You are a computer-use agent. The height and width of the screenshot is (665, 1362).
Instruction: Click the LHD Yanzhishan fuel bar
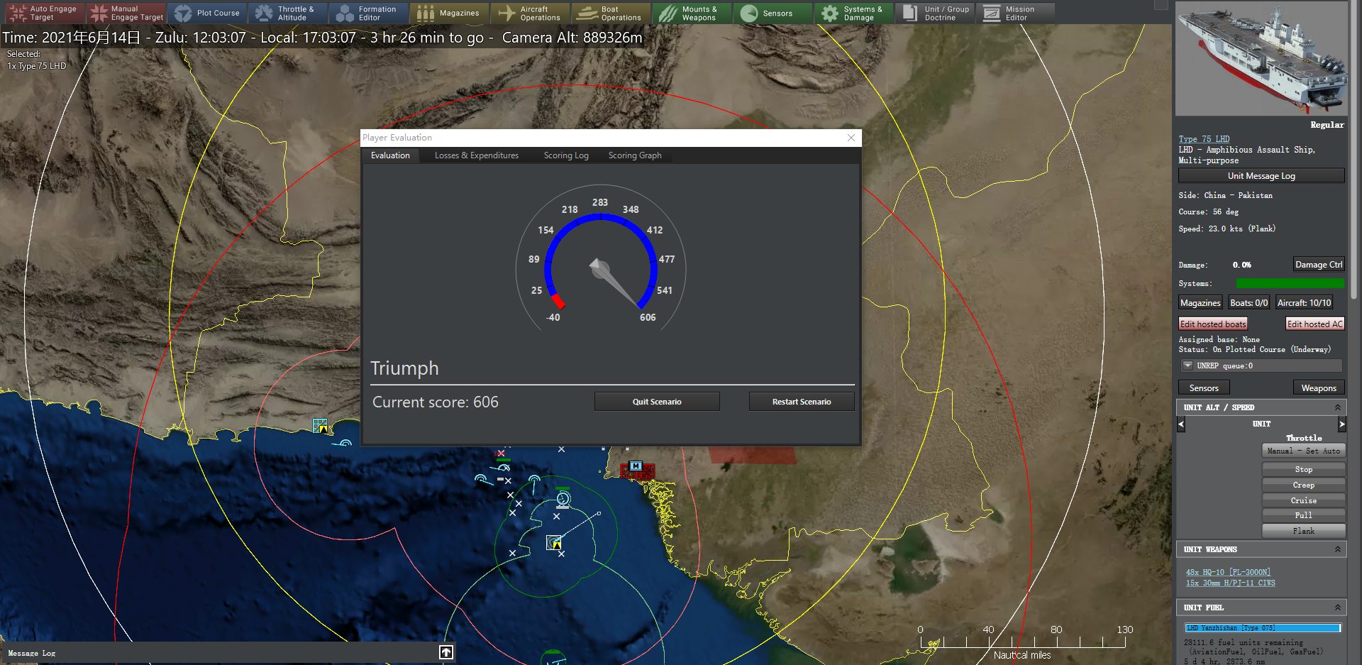[x=1263, y=628]
